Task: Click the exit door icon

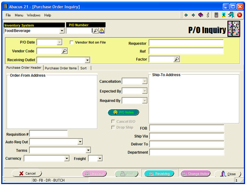Action: pyautogui.click(x=231, y=15)
